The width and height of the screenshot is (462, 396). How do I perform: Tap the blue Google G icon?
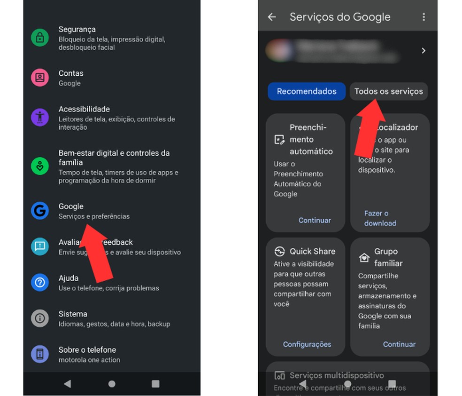40,211
